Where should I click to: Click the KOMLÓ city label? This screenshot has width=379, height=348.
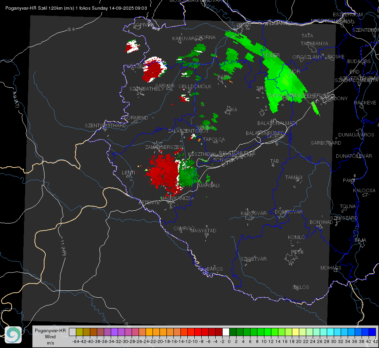tap(297, 237)
